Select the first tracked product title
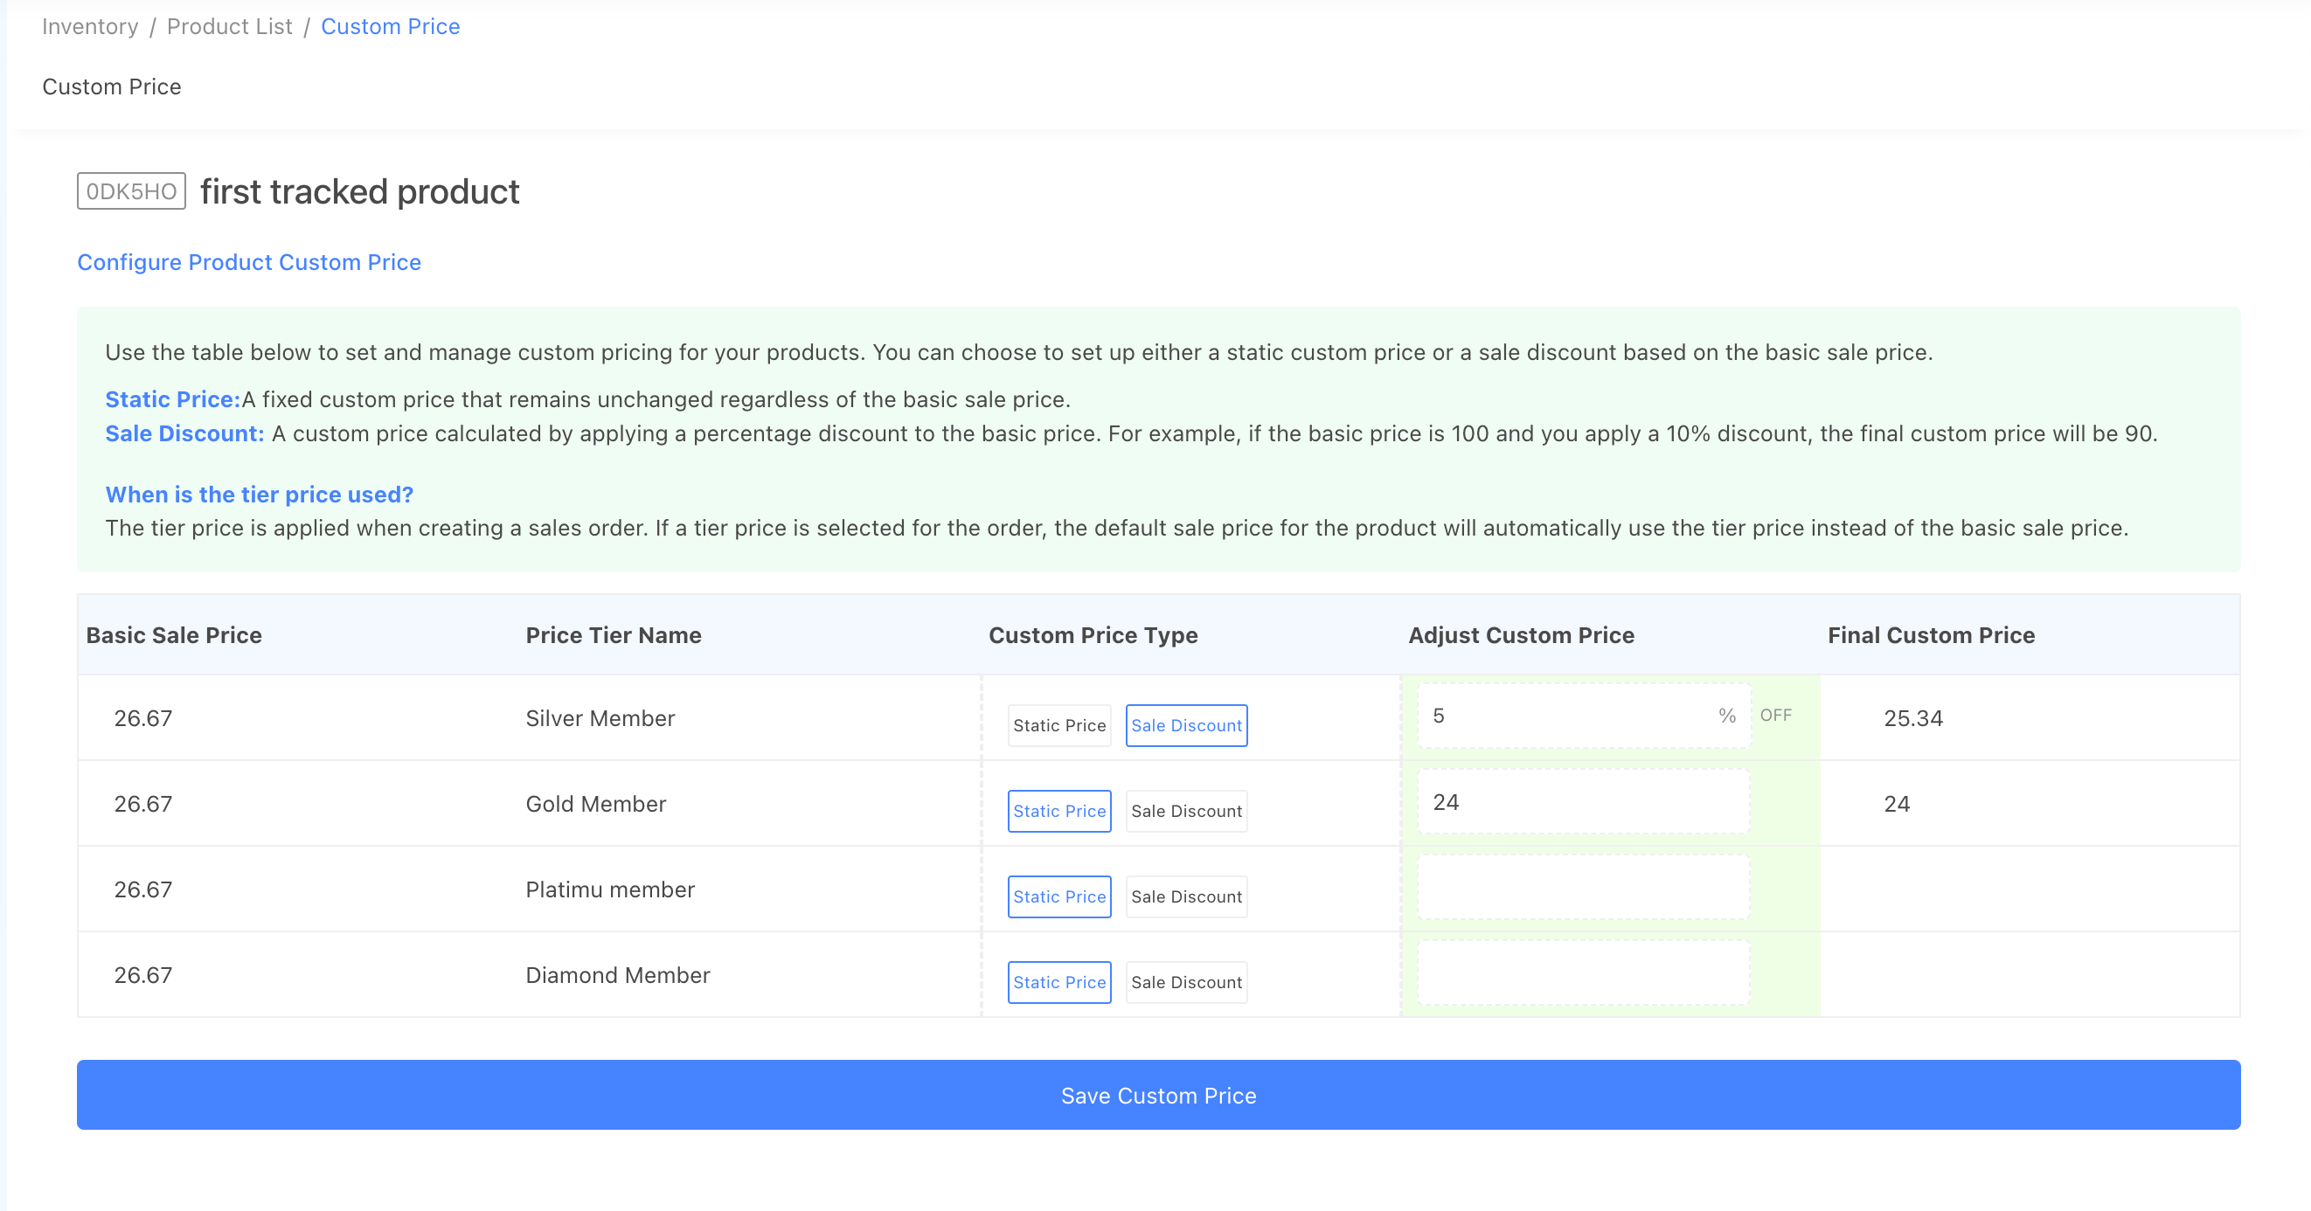The width and height of the screenshot is (2311, 1211). click(x=360, y=191)
